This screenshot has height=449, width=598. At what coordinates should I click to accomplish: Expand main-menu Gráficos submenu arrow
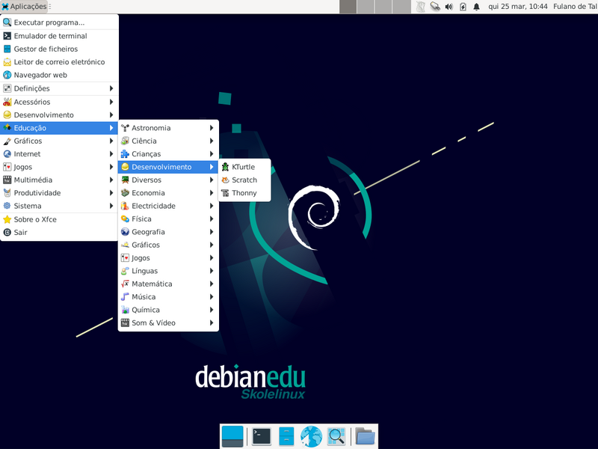coord(111,141)
